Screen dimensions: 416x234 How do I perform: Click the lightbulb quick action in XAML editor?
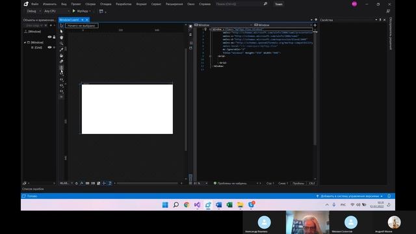[x=205, y=29]
